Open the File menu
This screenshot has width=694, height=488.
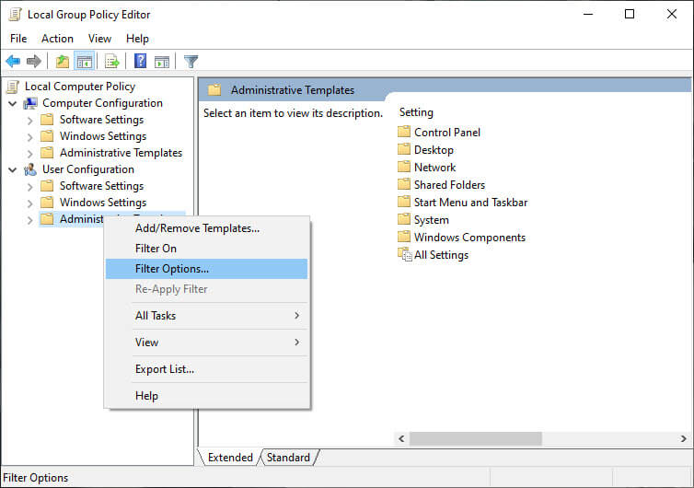pyautogui.click(x=18, y=39)
